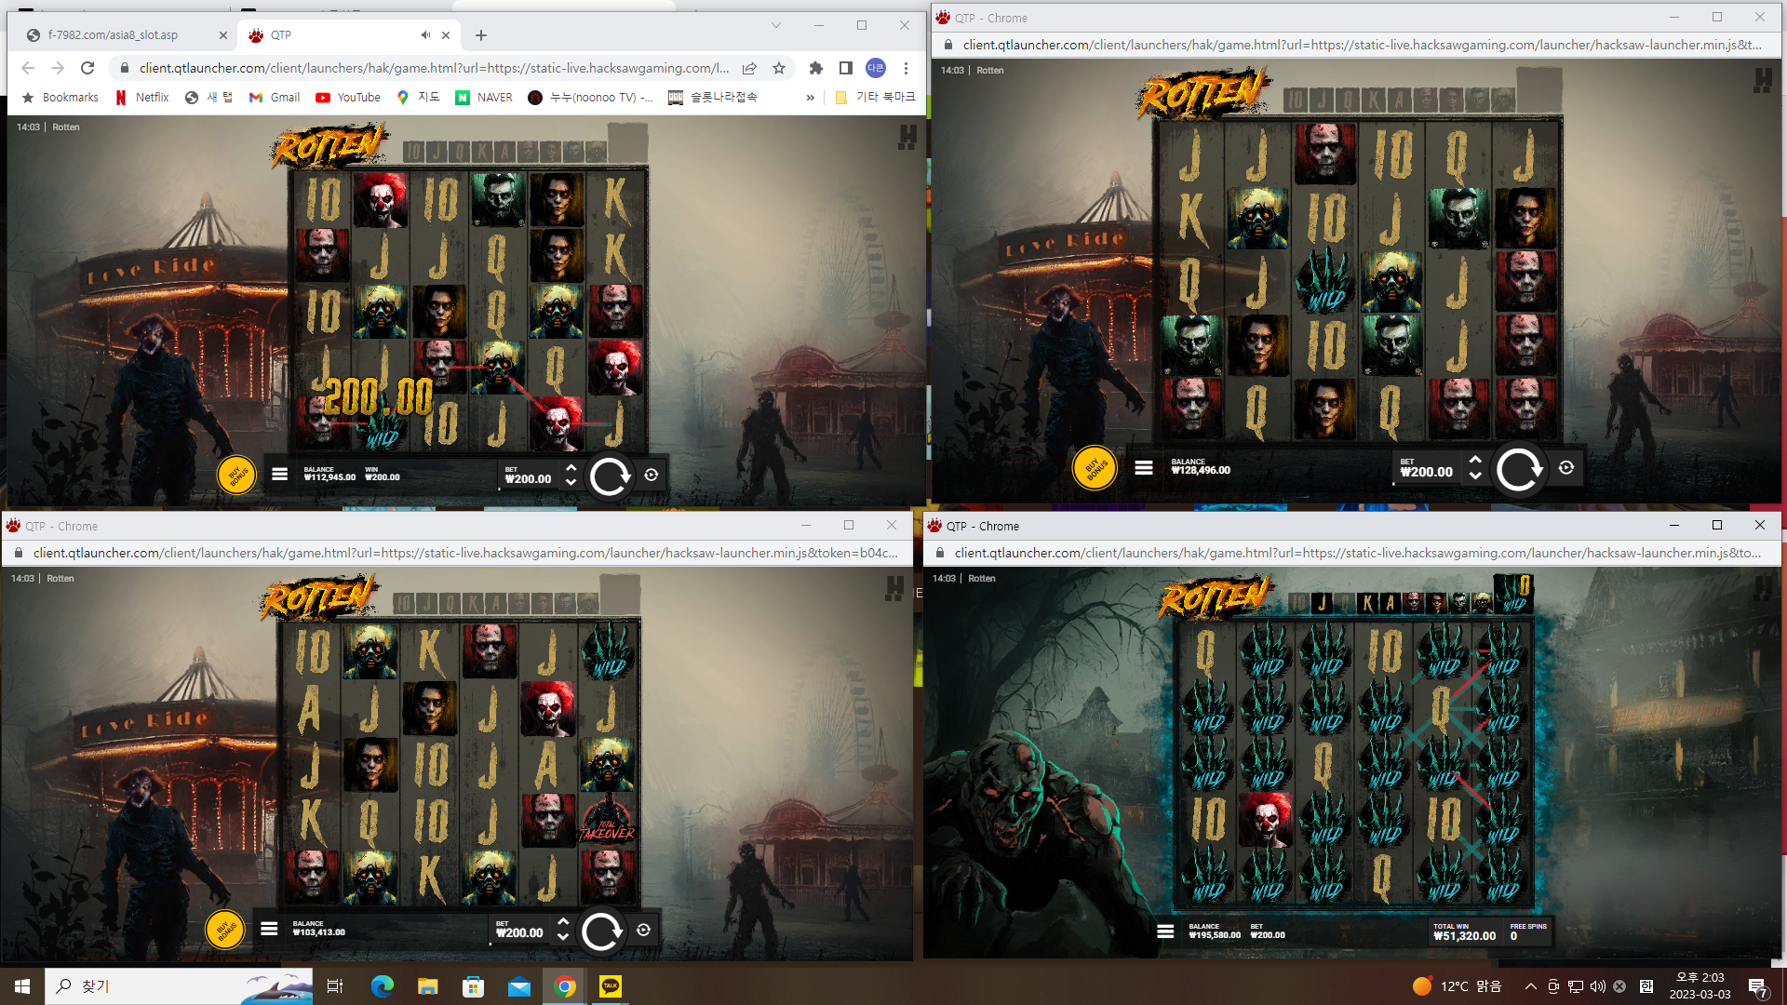Open the Gmail bookmark
The height and width of the screenshot is (1005, 1787).
pos(274,98)
